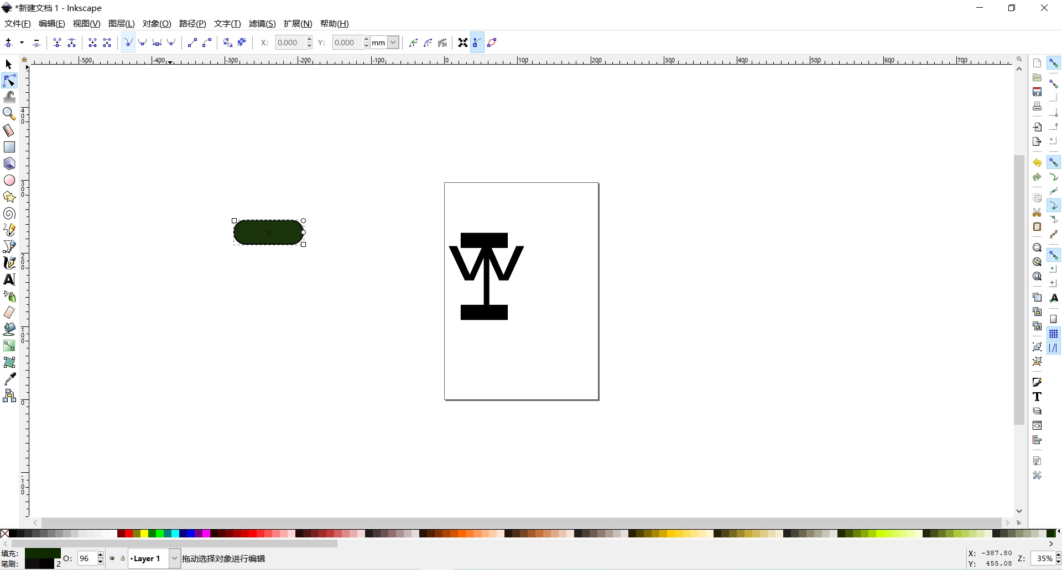Select the Star polygon tool
The width and height of the screenshot is (1062, 570).
point(9,197)
